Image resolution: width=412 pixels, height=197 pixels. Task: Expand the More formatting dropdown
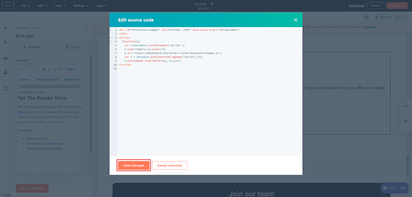72,69
